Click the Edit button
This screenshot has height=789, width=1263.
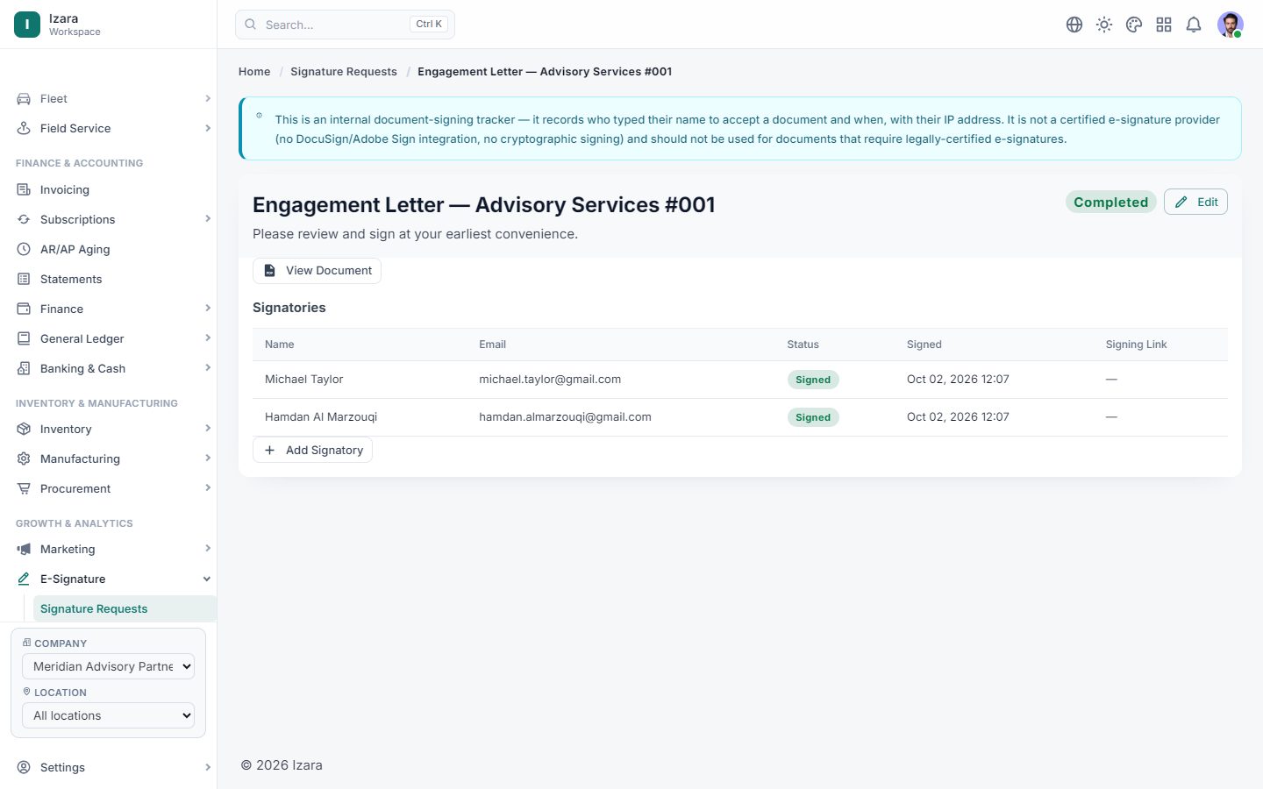[1195, 203]
